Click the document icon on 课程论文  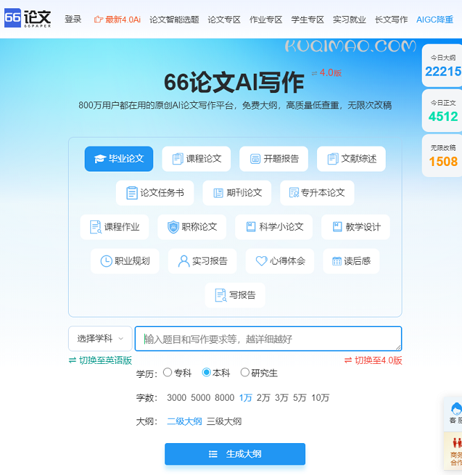[x=178, y=159]
